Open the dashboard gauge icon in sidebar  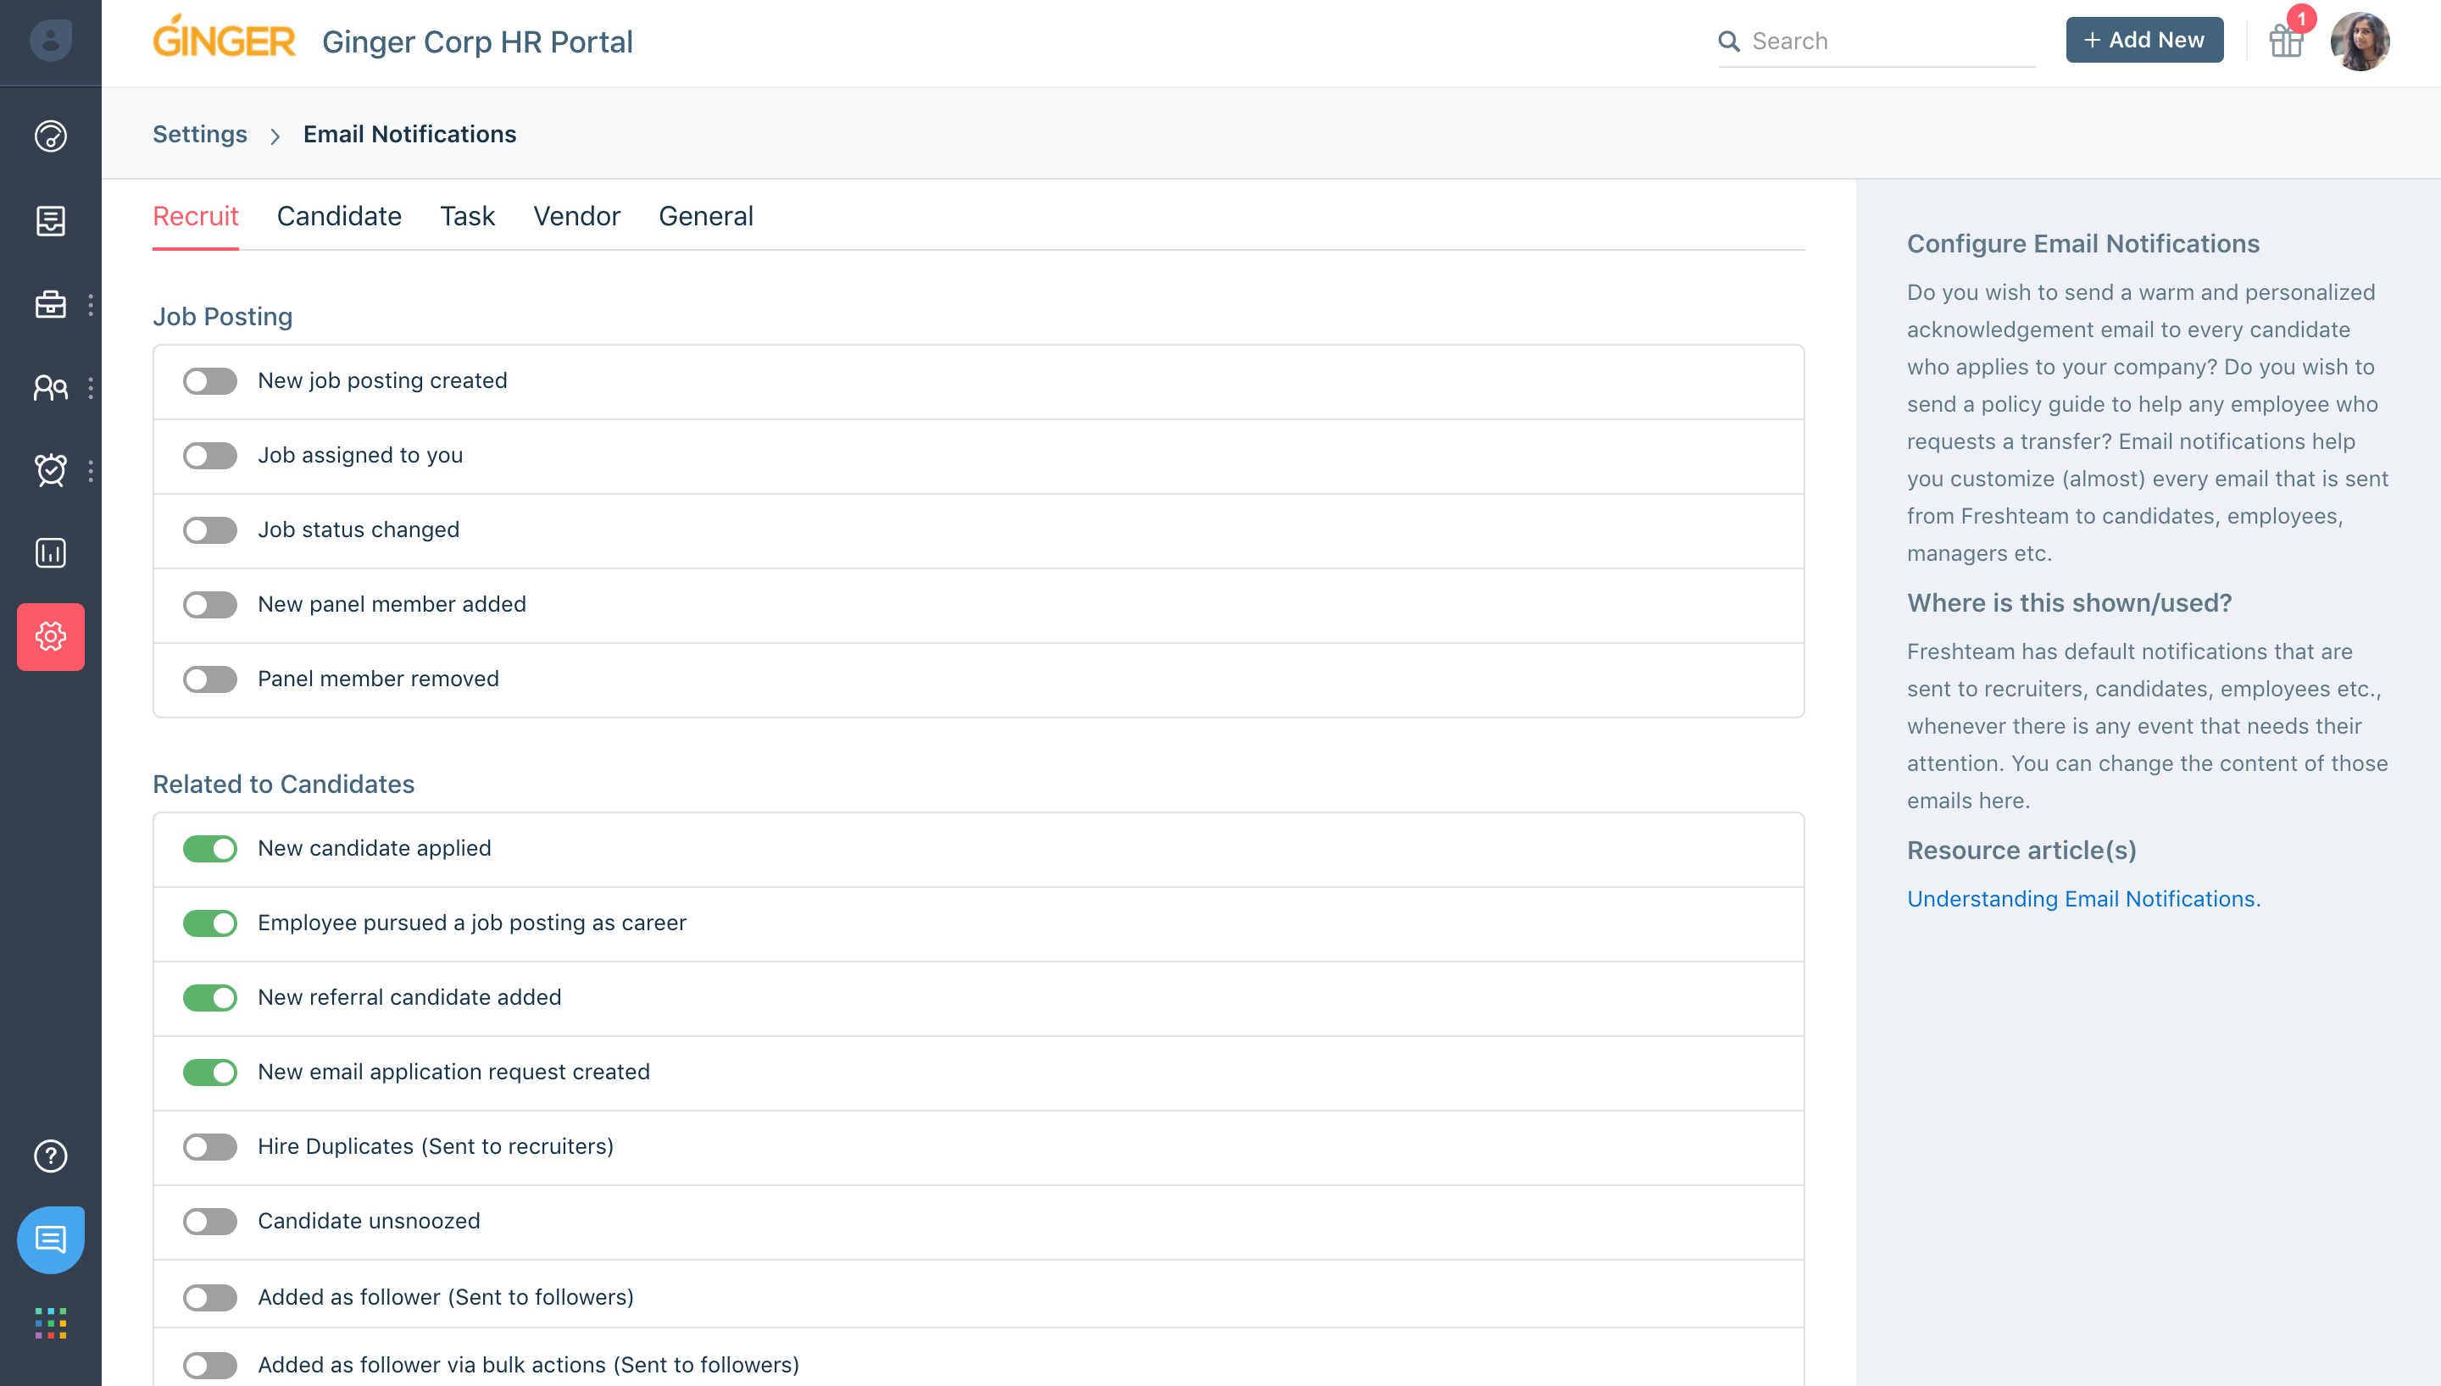[x=51, y=137]
